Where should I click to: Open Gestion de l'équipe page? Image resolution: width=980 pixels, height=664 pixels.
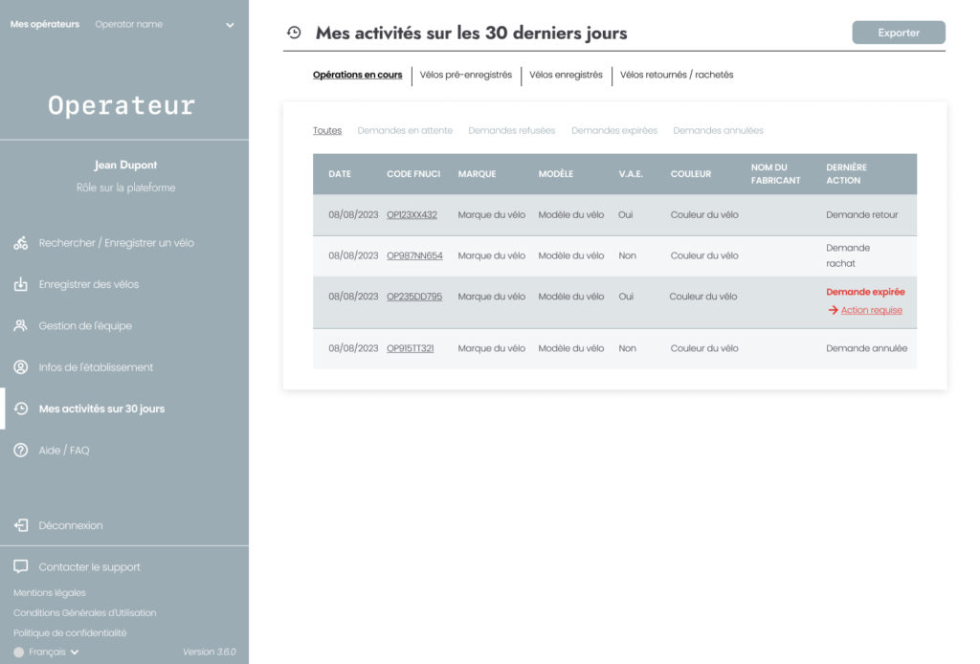85,325
